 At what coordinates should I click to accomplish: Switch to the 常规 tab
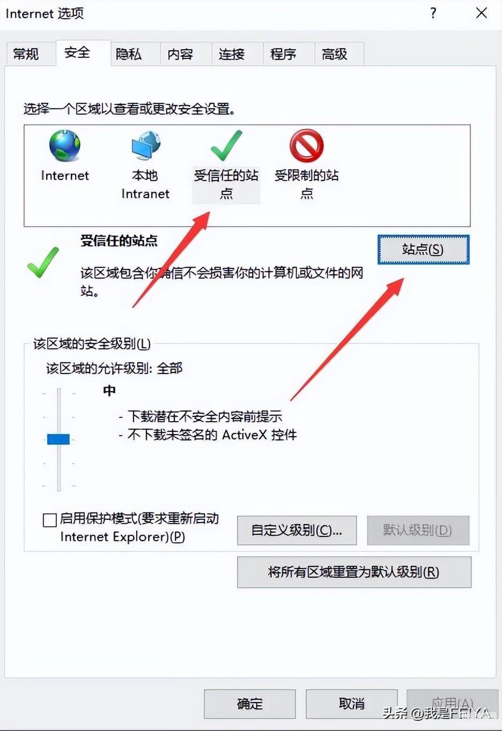tap(26, 54)
